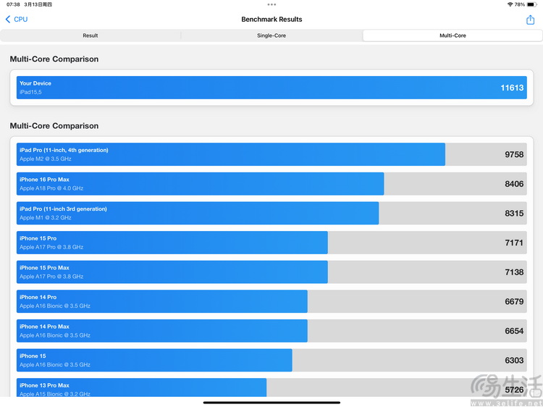
Task: Tap the iPhone 14 Pro row
Action: (271, 301)
